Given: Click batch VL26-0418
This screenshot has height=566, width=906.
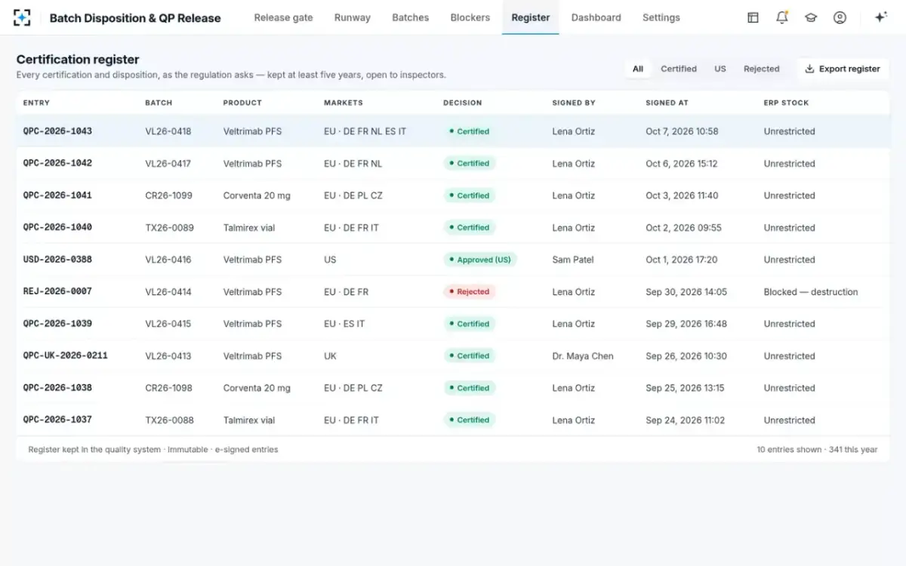Looking at the screenshot, I should (x=168, y=131).
